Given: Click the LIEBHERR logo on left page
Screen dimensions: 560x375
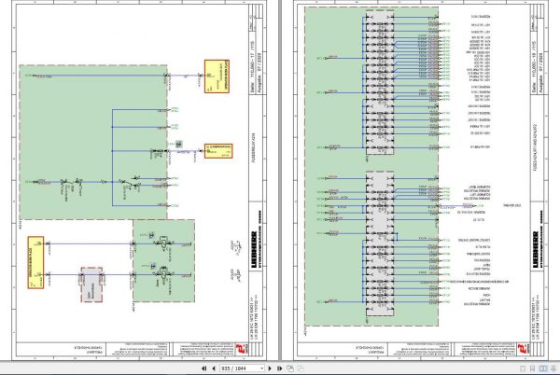Looking at the screenshot, I should (254, 249).
